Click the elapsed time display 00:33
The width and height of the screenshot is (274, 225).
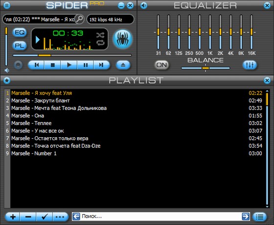coord(68,33)
